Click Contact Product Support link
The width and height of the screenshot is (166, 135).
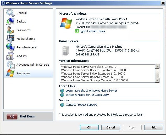pyautogui.click(x=81, y=105)
